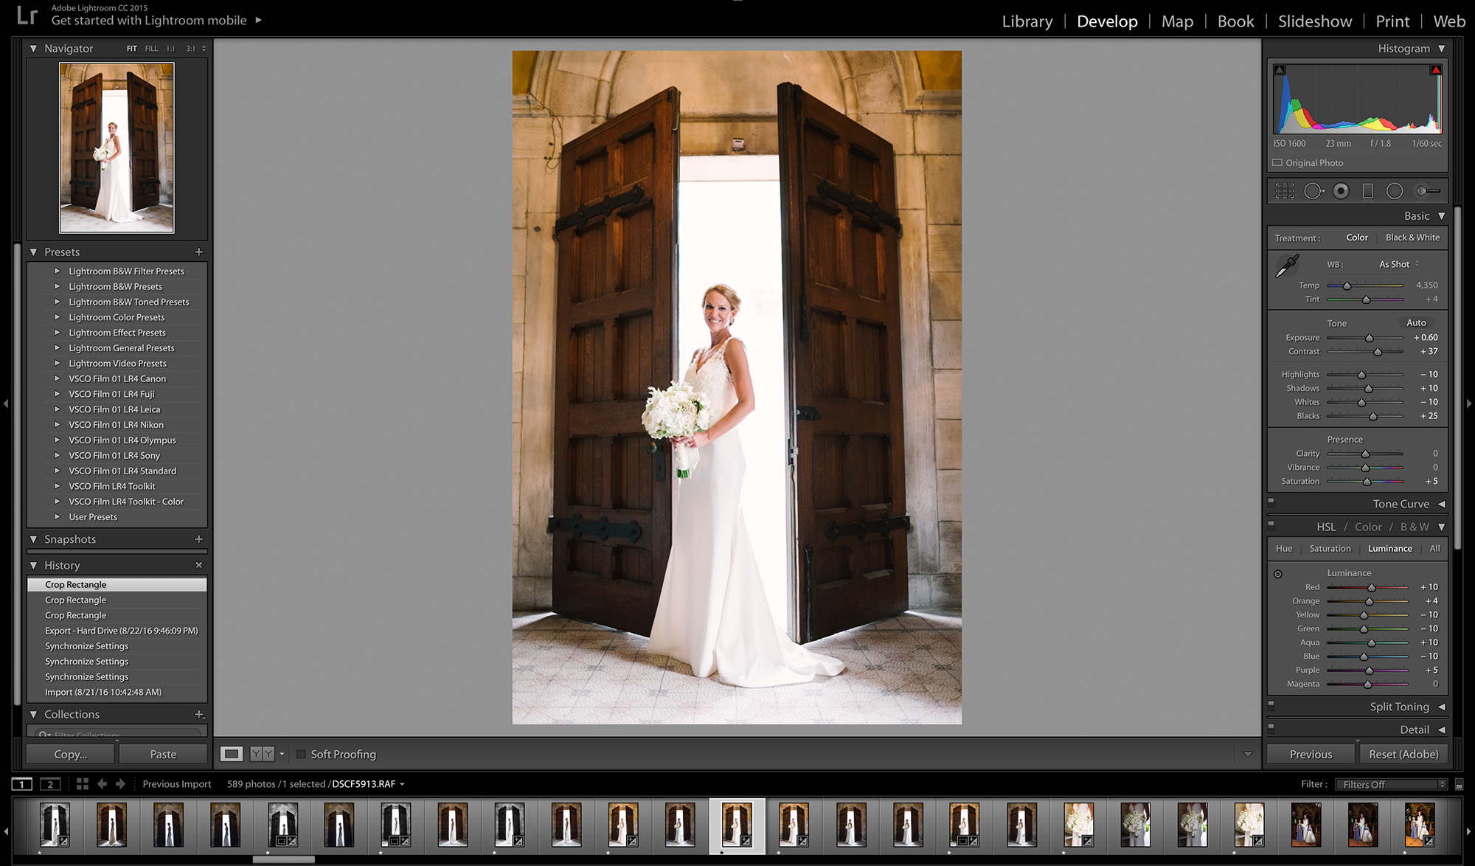The width and height of the screenshot is (1475, 866).
Task: Pick the White Balance eyedropper
Action: (1287, 266)
